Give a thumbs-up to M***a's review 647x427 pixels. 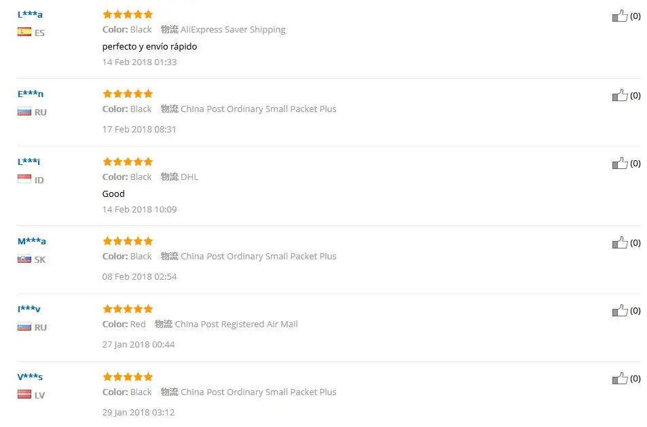tap(620, 242)
